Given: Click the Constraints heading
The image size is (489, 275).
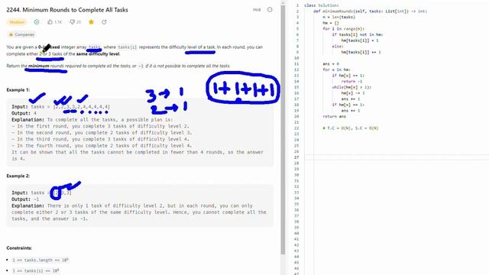Looking at the screenshot, I should 19,247.
